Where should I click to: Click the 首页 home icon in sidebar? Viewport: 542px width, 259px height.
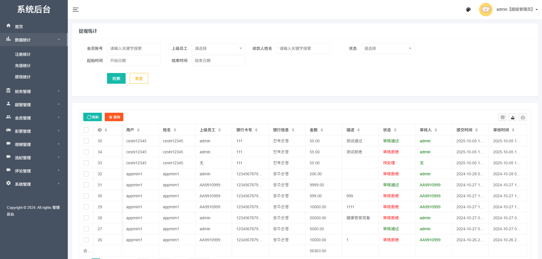click(8, 26)
